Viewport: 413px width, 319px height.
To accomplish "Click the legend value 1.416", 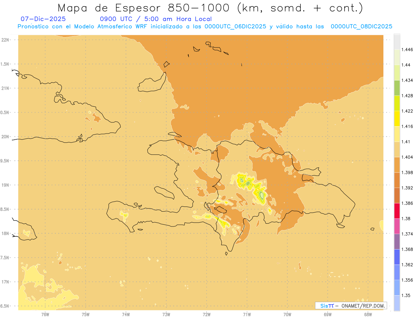I will point(408,126).
